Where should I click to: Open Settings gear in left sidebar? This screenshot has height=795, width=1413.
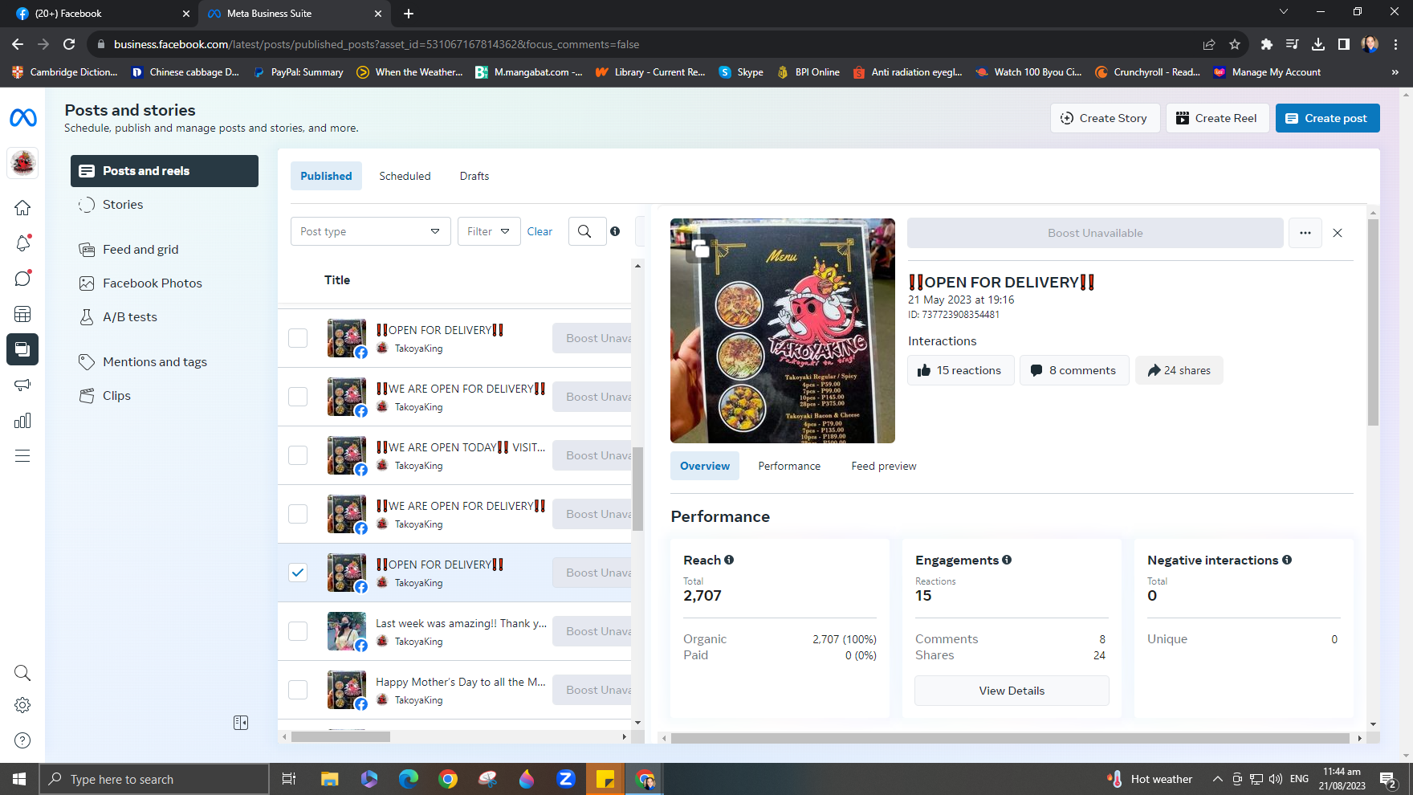(x=22, y=705)
